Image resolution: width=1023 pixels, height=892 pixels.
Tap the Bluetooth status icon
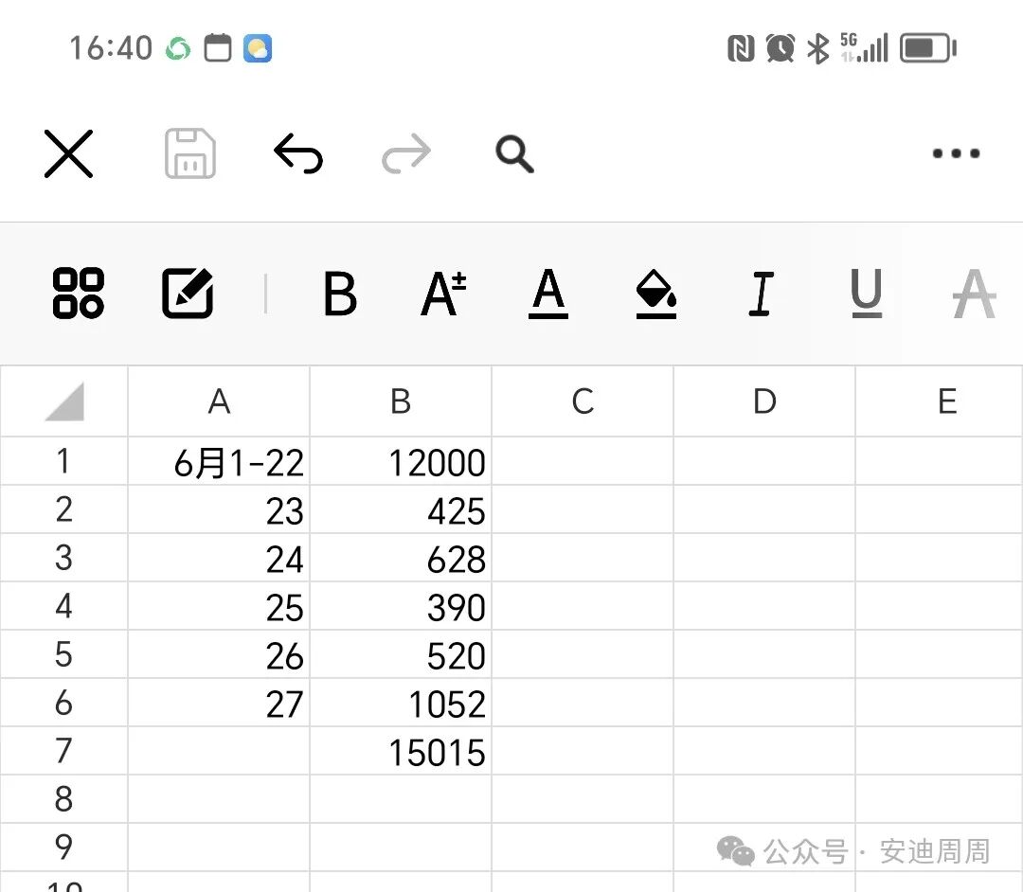click(818, 48)
